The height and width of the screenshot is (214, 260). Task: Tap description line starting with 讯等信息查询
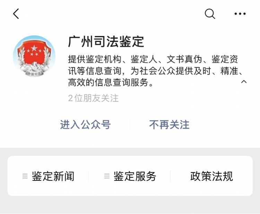coord(156,71)
